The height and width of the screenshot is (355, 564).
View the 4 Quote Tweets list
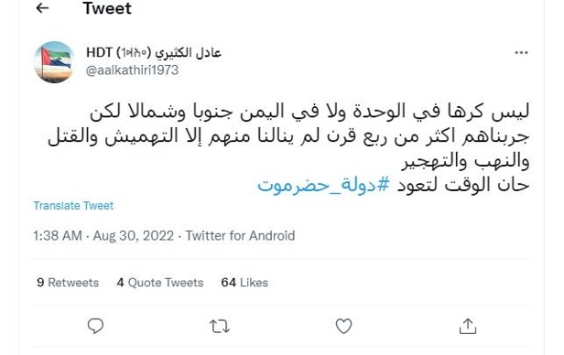tap(160, 283)
